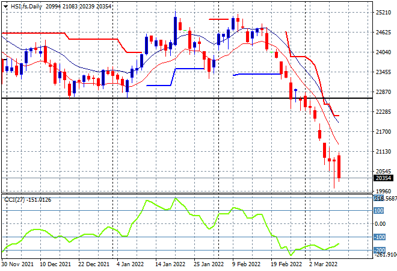397x271 pixels.
Task: Click the tall blue candle mid-January
Action: tap(175, 31)
